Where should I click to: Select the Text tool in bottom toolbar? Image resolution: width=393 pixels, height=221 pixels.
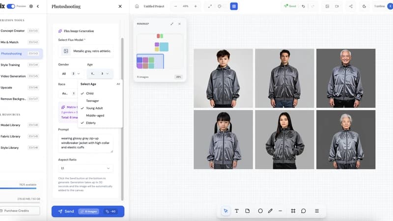tap(237, 211)
